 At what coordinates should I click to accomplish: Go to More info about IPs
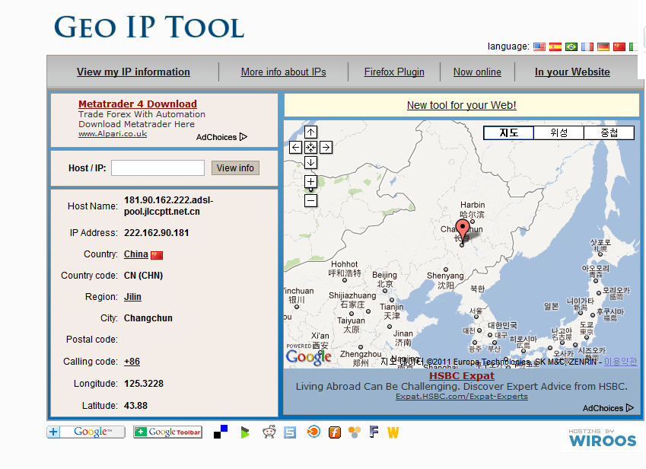283,72
